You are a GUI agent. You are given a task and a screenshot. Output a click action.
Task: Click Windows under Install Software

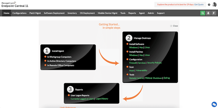[x=133, y=47]
